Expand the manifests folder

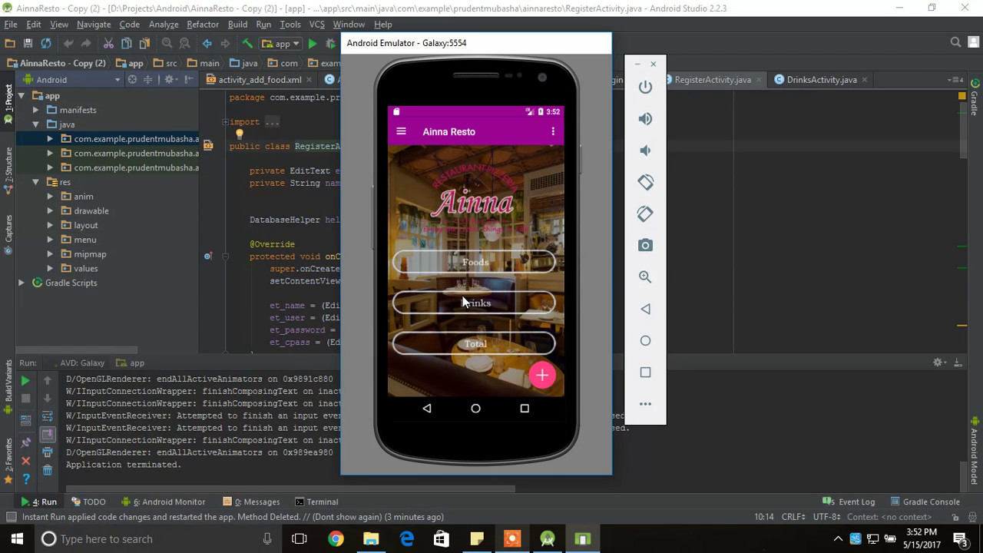coord(35,110)
